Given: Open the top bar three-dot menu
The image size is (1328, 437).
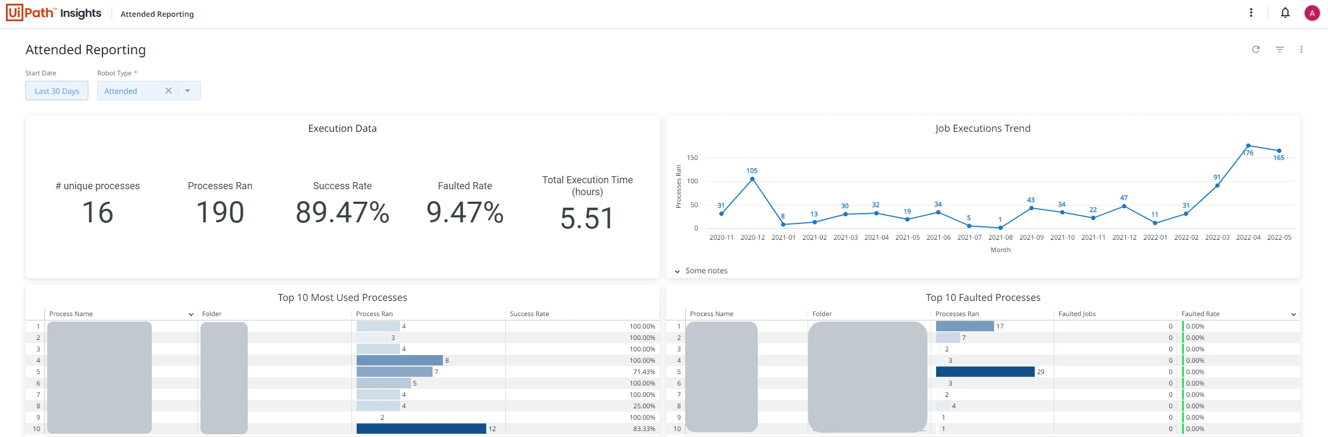Looking at the screenshot, I should pos(1251,12).
